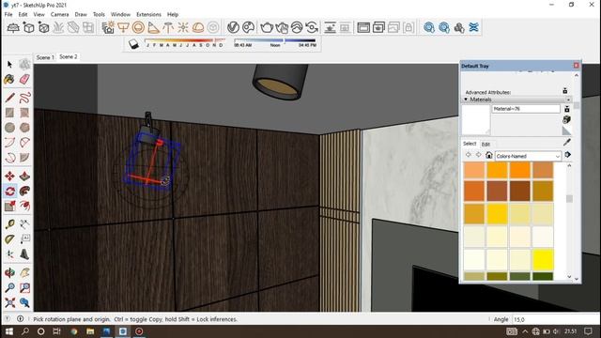The height and width of the screenshot is (338, 601).
Task: Click the materials Forward arrow
Action: 478,155
